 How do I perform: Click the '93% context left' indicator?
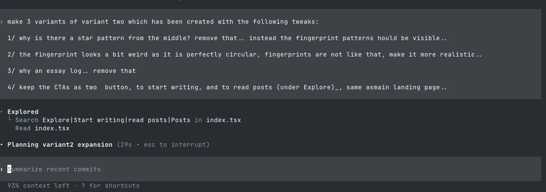(38, 186)
